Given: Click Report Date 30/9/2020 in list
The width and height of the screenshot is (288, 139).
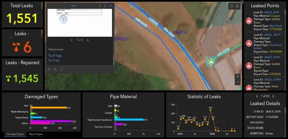Looking at the screenshot, I should pos(276,52).
